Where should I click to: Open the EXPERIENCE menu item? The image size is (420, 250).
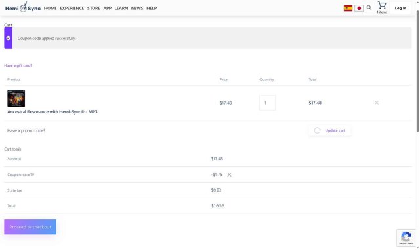click(x=72, y=8)
